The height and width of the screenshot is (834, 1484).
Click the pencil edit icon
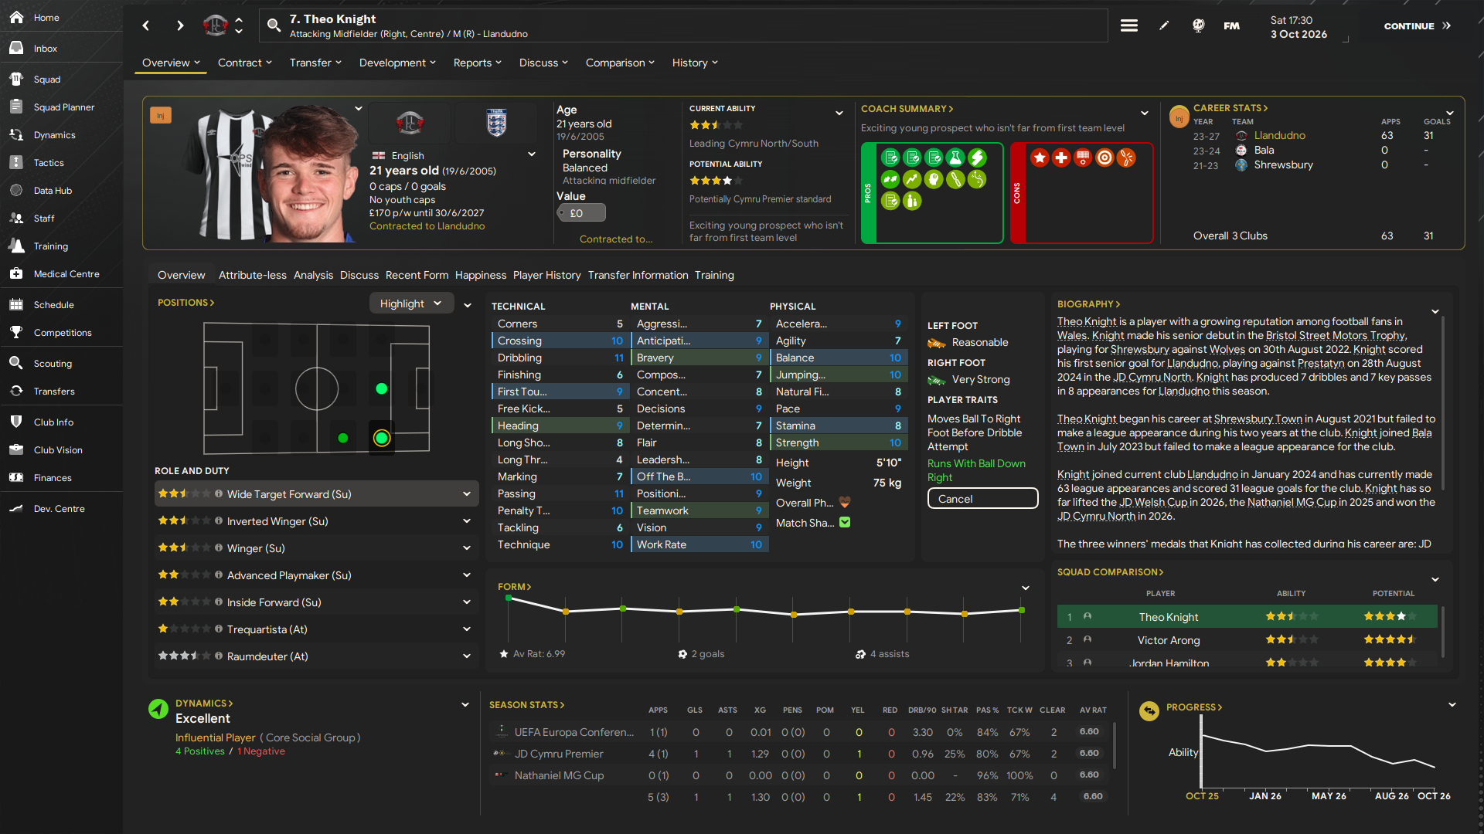1164,25
